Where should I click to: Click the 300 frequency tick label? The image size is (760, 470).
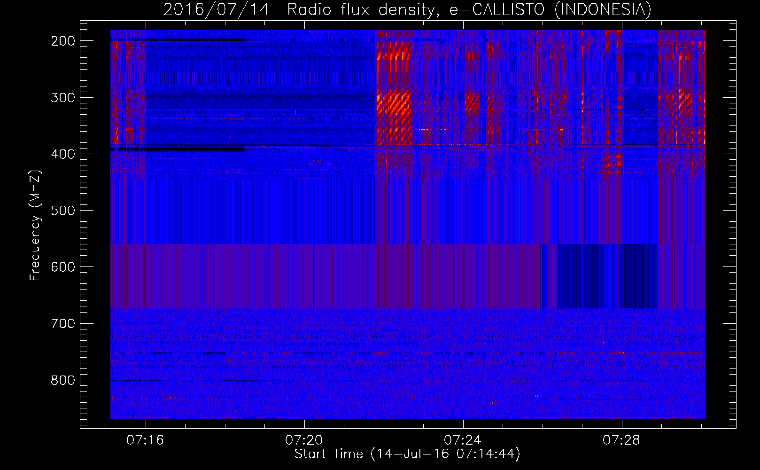pyautogui.click(x=63, y=98)
